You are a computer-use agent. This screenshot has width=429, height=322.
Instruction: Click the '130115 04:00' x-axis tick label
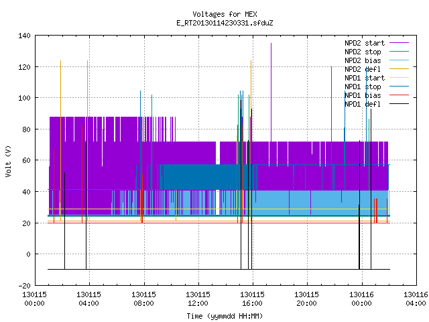pyautogui.click(x=88, y=299)
